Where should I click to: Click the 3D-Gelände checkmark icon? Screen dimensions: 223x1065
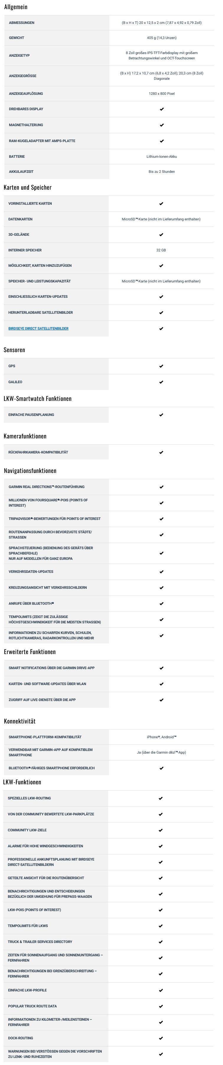(x=161, y=234)
